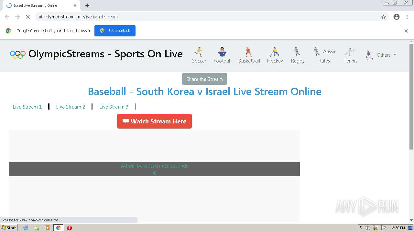414x232 pixels.
Task: Open Live Stream 1 link
Action: [27, 107]
